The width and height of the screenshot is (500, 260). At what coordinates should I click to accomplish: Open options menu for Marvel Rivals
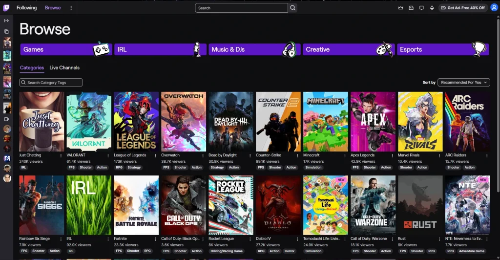[439, 156]
